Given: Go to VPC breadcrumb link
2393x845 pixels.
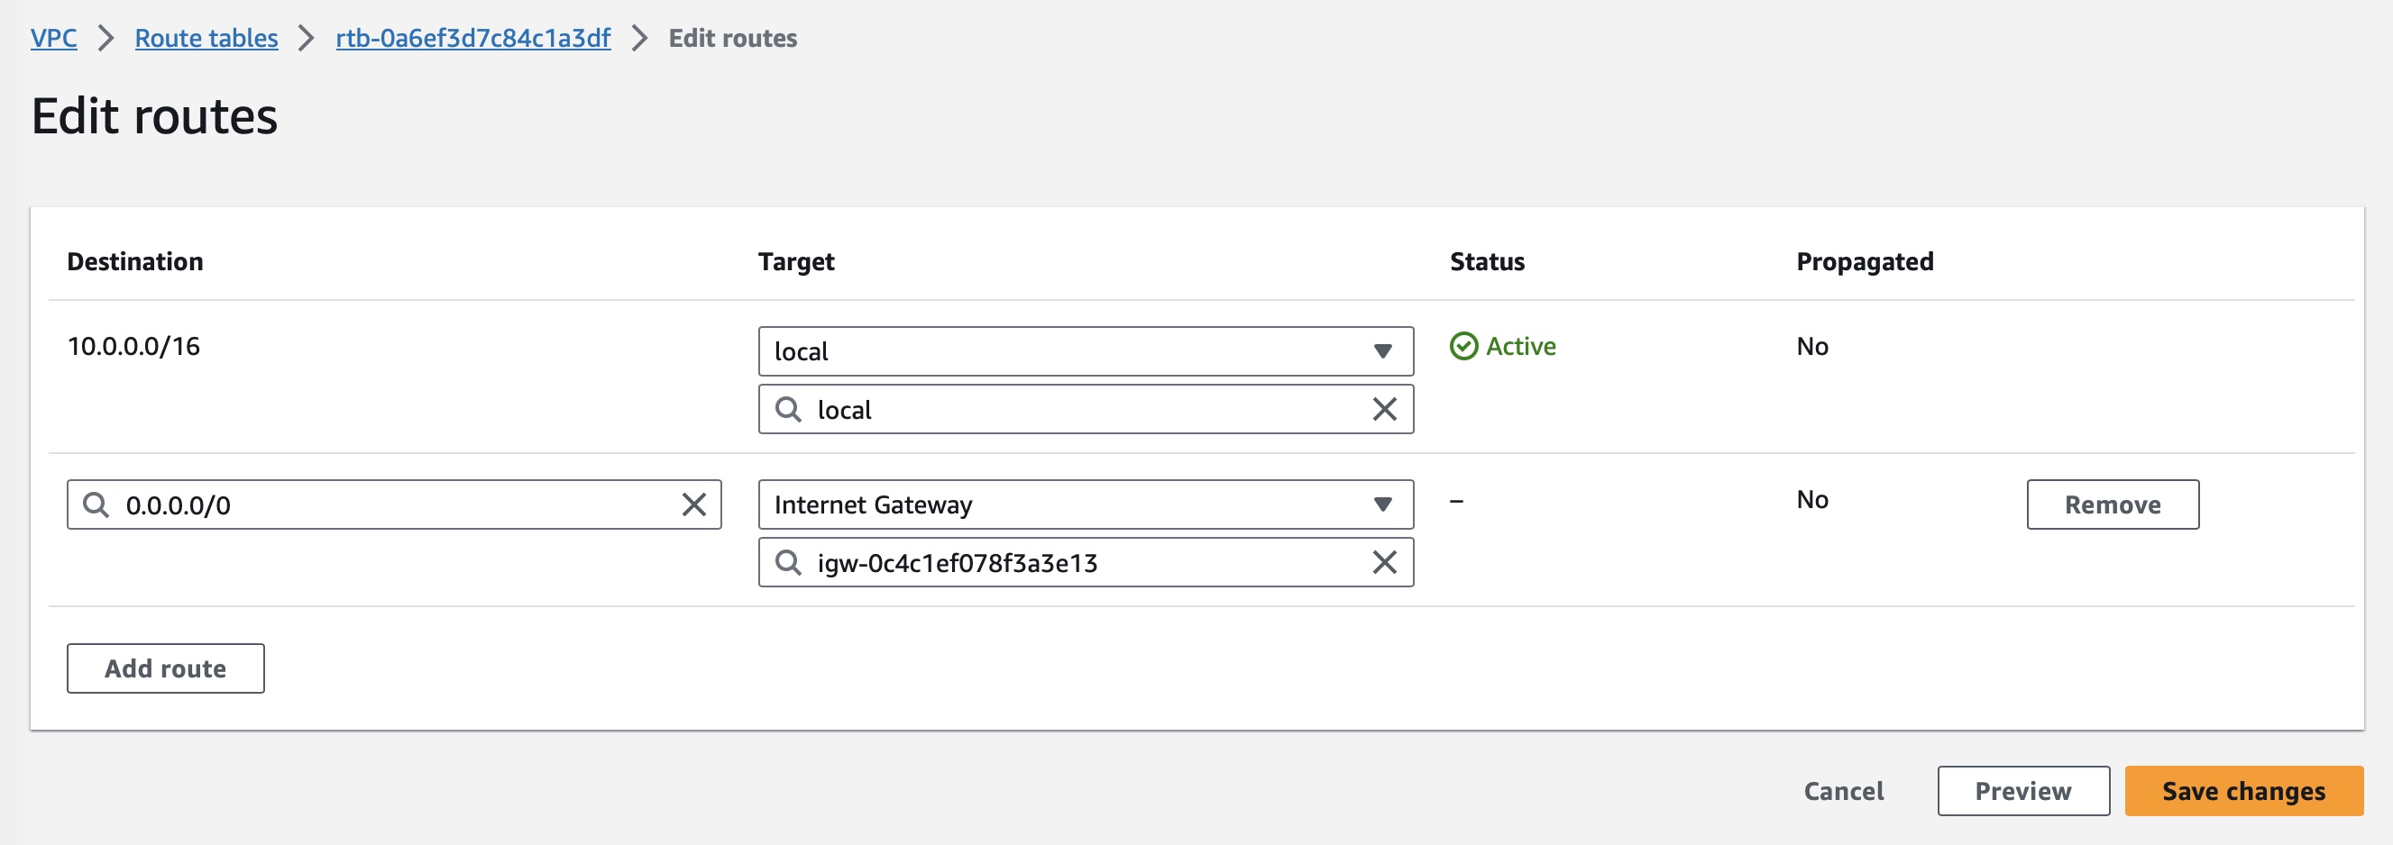Looking at the screenshot, I should [x=53, y=38].
